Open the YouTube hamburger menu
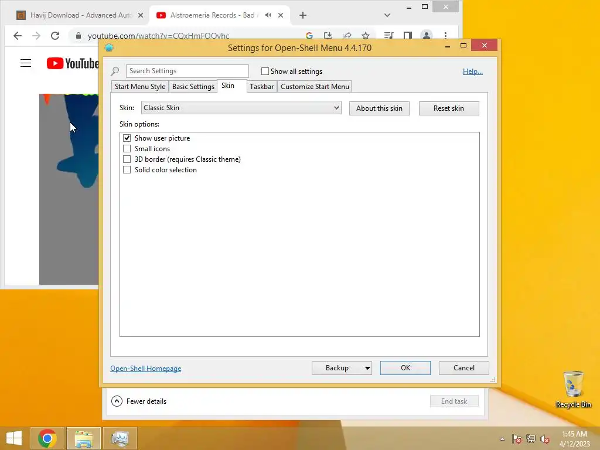Screen dimensions: 600x450 click(x=26, y=63)
